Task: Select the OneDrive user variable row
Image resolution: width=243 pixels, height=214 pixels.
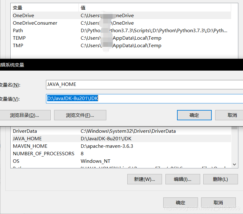Action: tap(121, 16)
